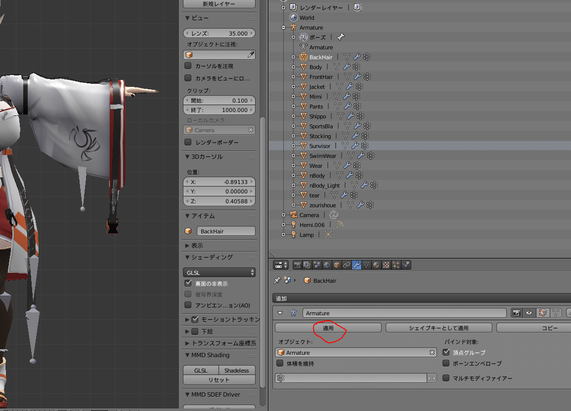Click the bone icon next to ポーズ

[341, 37]
